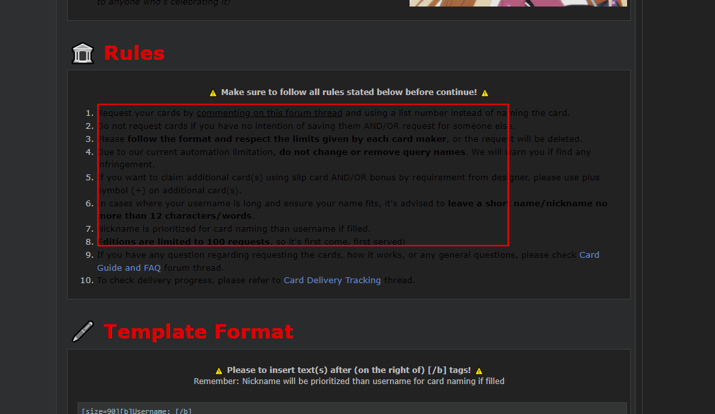Click the 'Nickname is prioritized for card naming' rule

click(233, 228)
